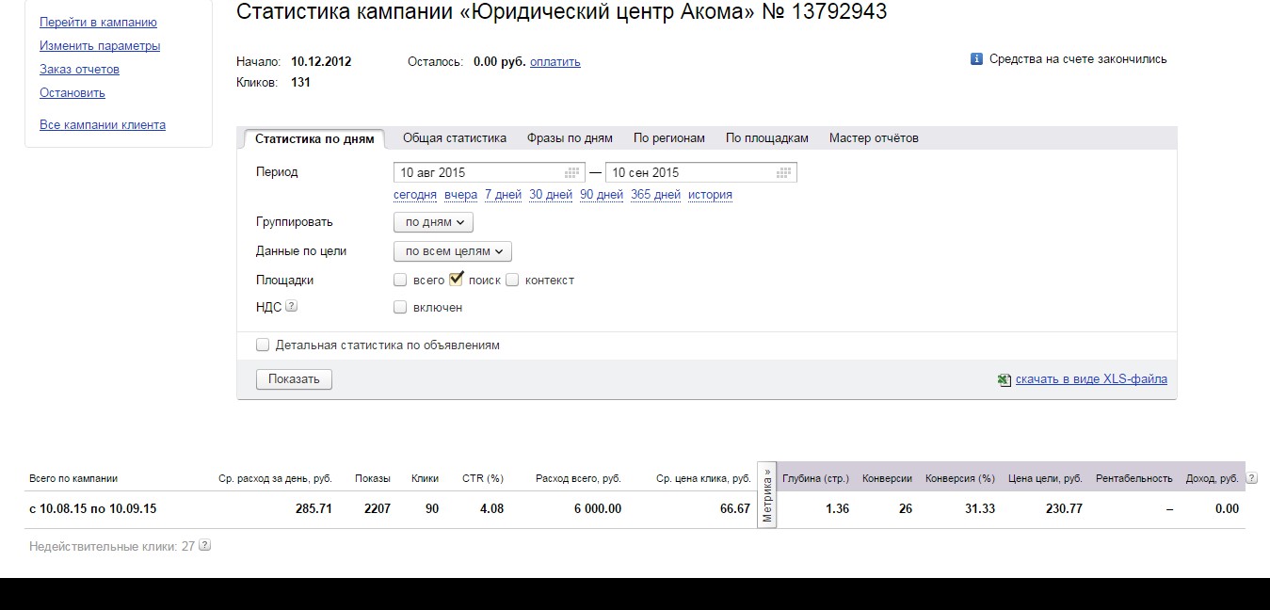The width and height of the screenshot is (1270, 610).
Task: Click 'Доход, руб.' column header
Action: [x=1213, y=478]
